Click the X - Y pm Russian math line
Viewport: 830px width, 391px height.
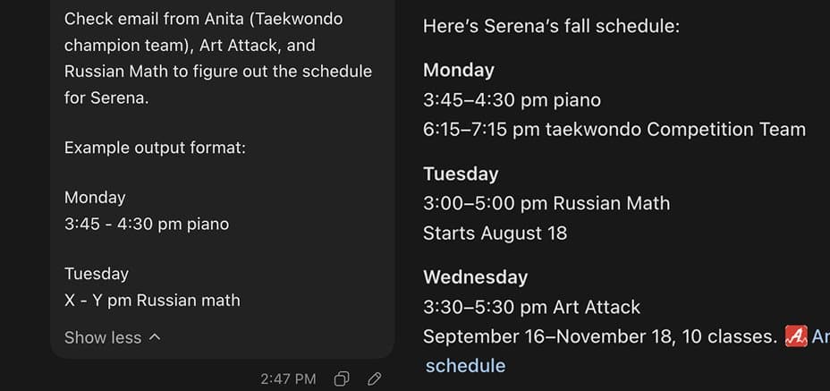tap(152, 301)
